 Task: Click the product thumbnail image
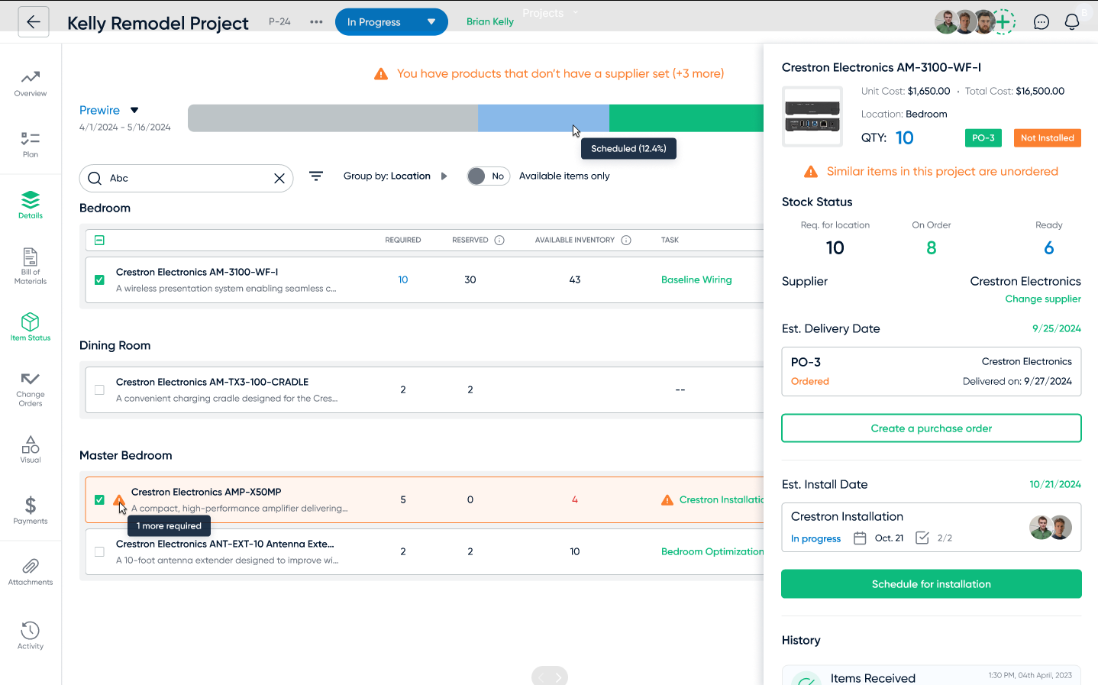(x=812, y=116)
